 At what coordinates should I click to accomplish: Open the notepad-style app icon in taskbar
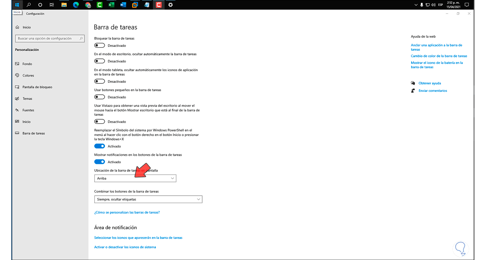[x=147, y=5]
